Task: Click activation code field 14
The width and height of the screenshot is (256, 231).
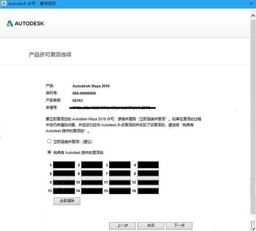Action: click(x=92, y=191)
